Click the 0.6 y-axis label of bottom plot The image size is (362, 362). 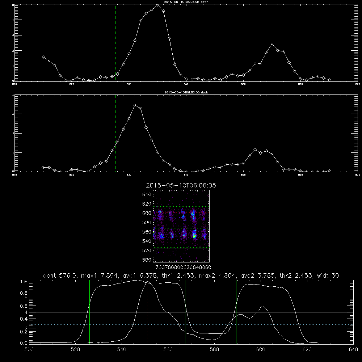point(24,306)
